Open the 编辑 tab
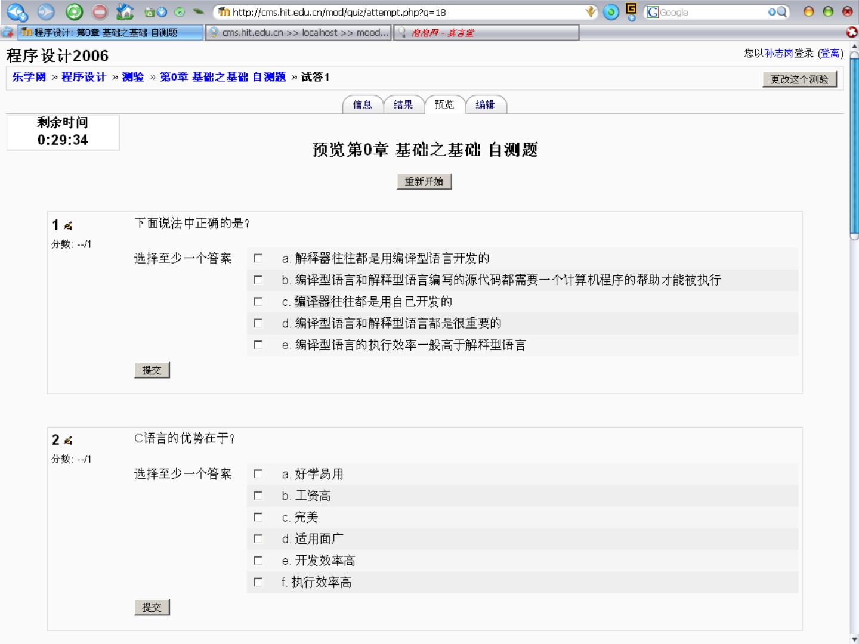The width and height of the screenshot is (859, 644). pos(485,105)
